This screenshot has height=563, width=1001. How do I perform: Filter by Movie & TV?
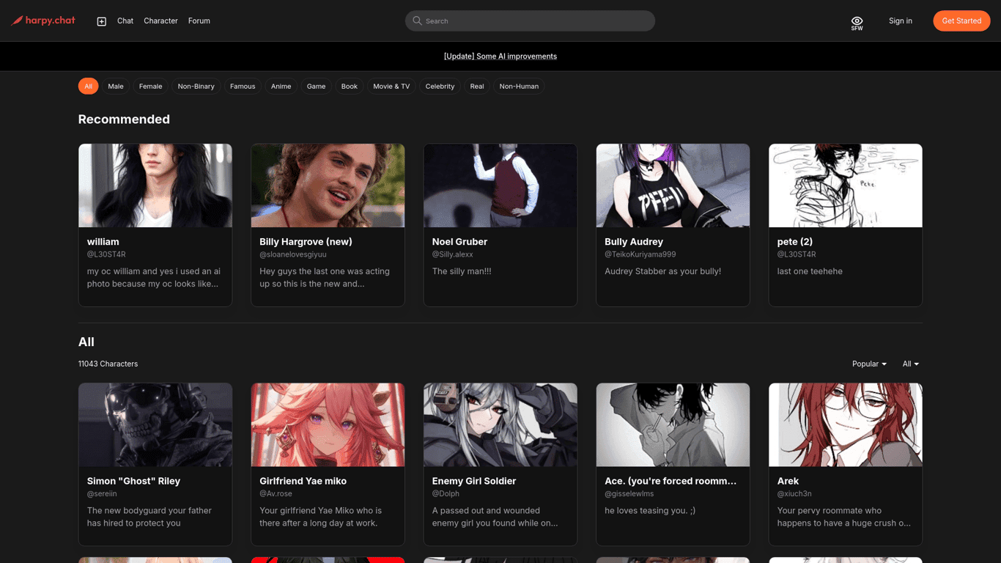point(391,87)
